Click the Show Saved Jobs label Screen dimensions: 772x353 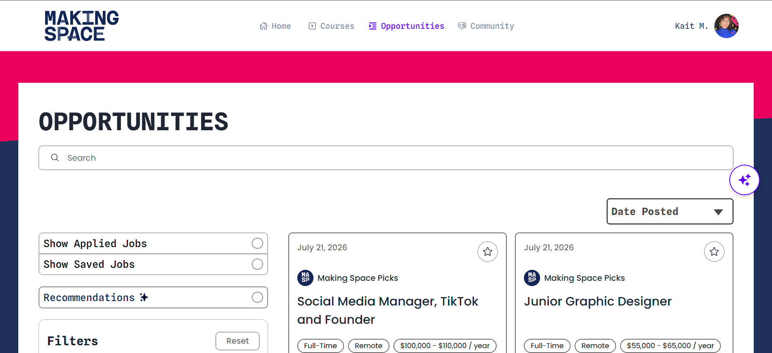click(89, 264)
